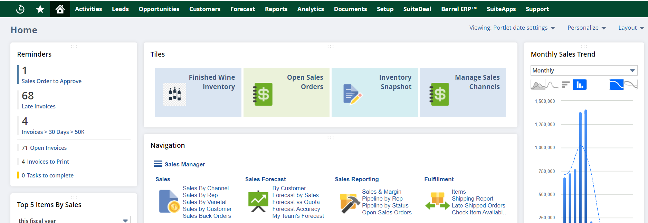Open the Late Invoices reminder link
Screen dimensions: 648x223
click(x=38, y=106)
